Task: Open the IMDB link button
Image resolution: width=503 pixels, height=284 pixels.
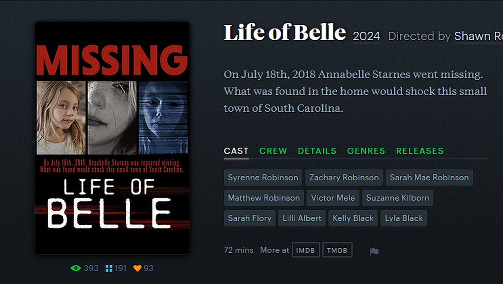Action: click(306, 250)
